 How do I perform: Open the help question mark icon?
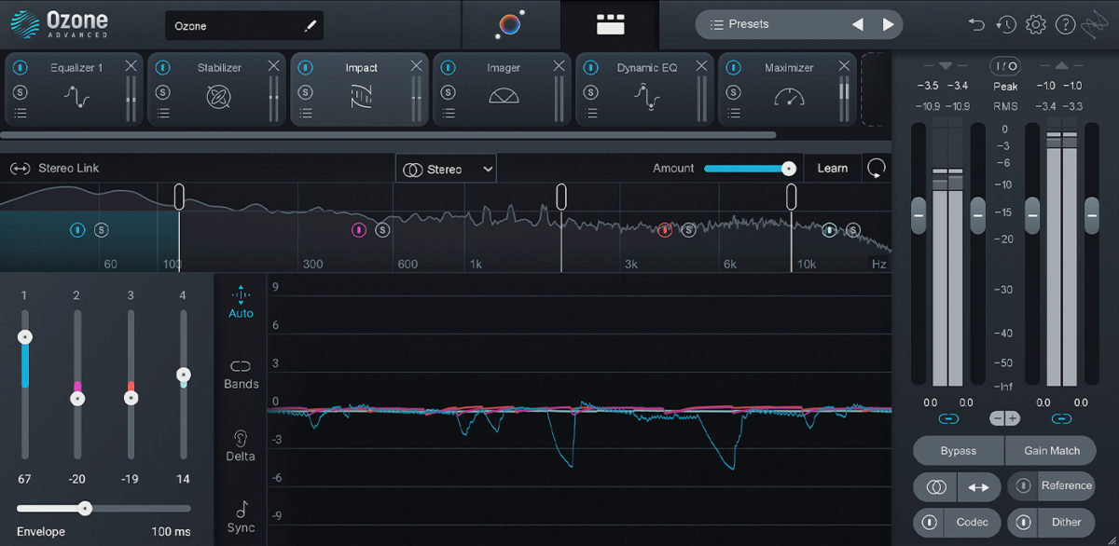tap(1065, 25)
